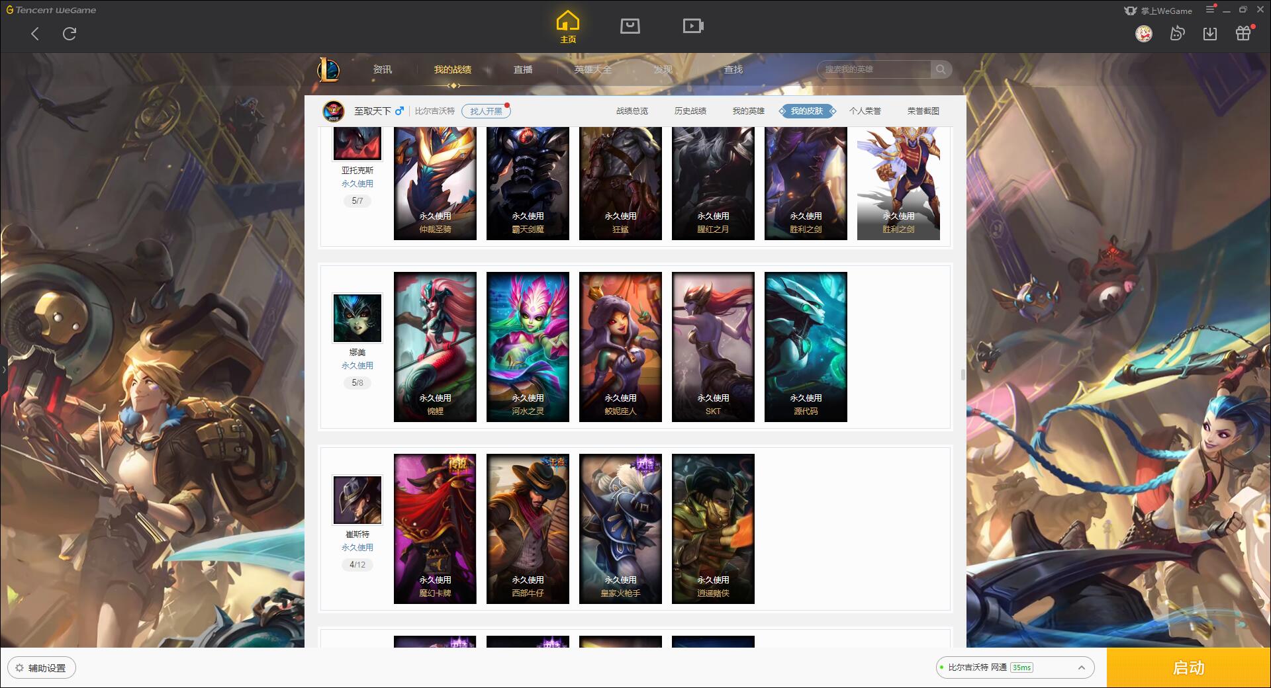Open the 锦鲤 Nami skin card
The height and width of the screenshot is (688, 1271).
click(435, 347)
